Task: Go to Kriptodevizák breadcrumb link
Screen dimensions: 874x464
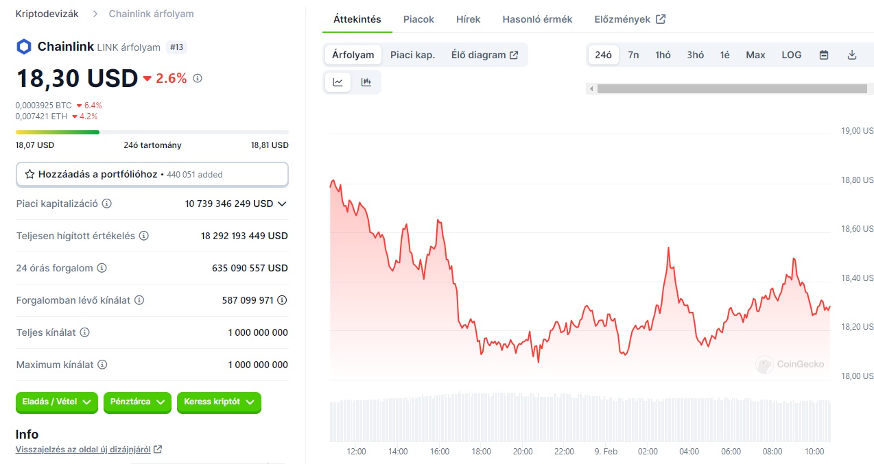Action: 47,14
